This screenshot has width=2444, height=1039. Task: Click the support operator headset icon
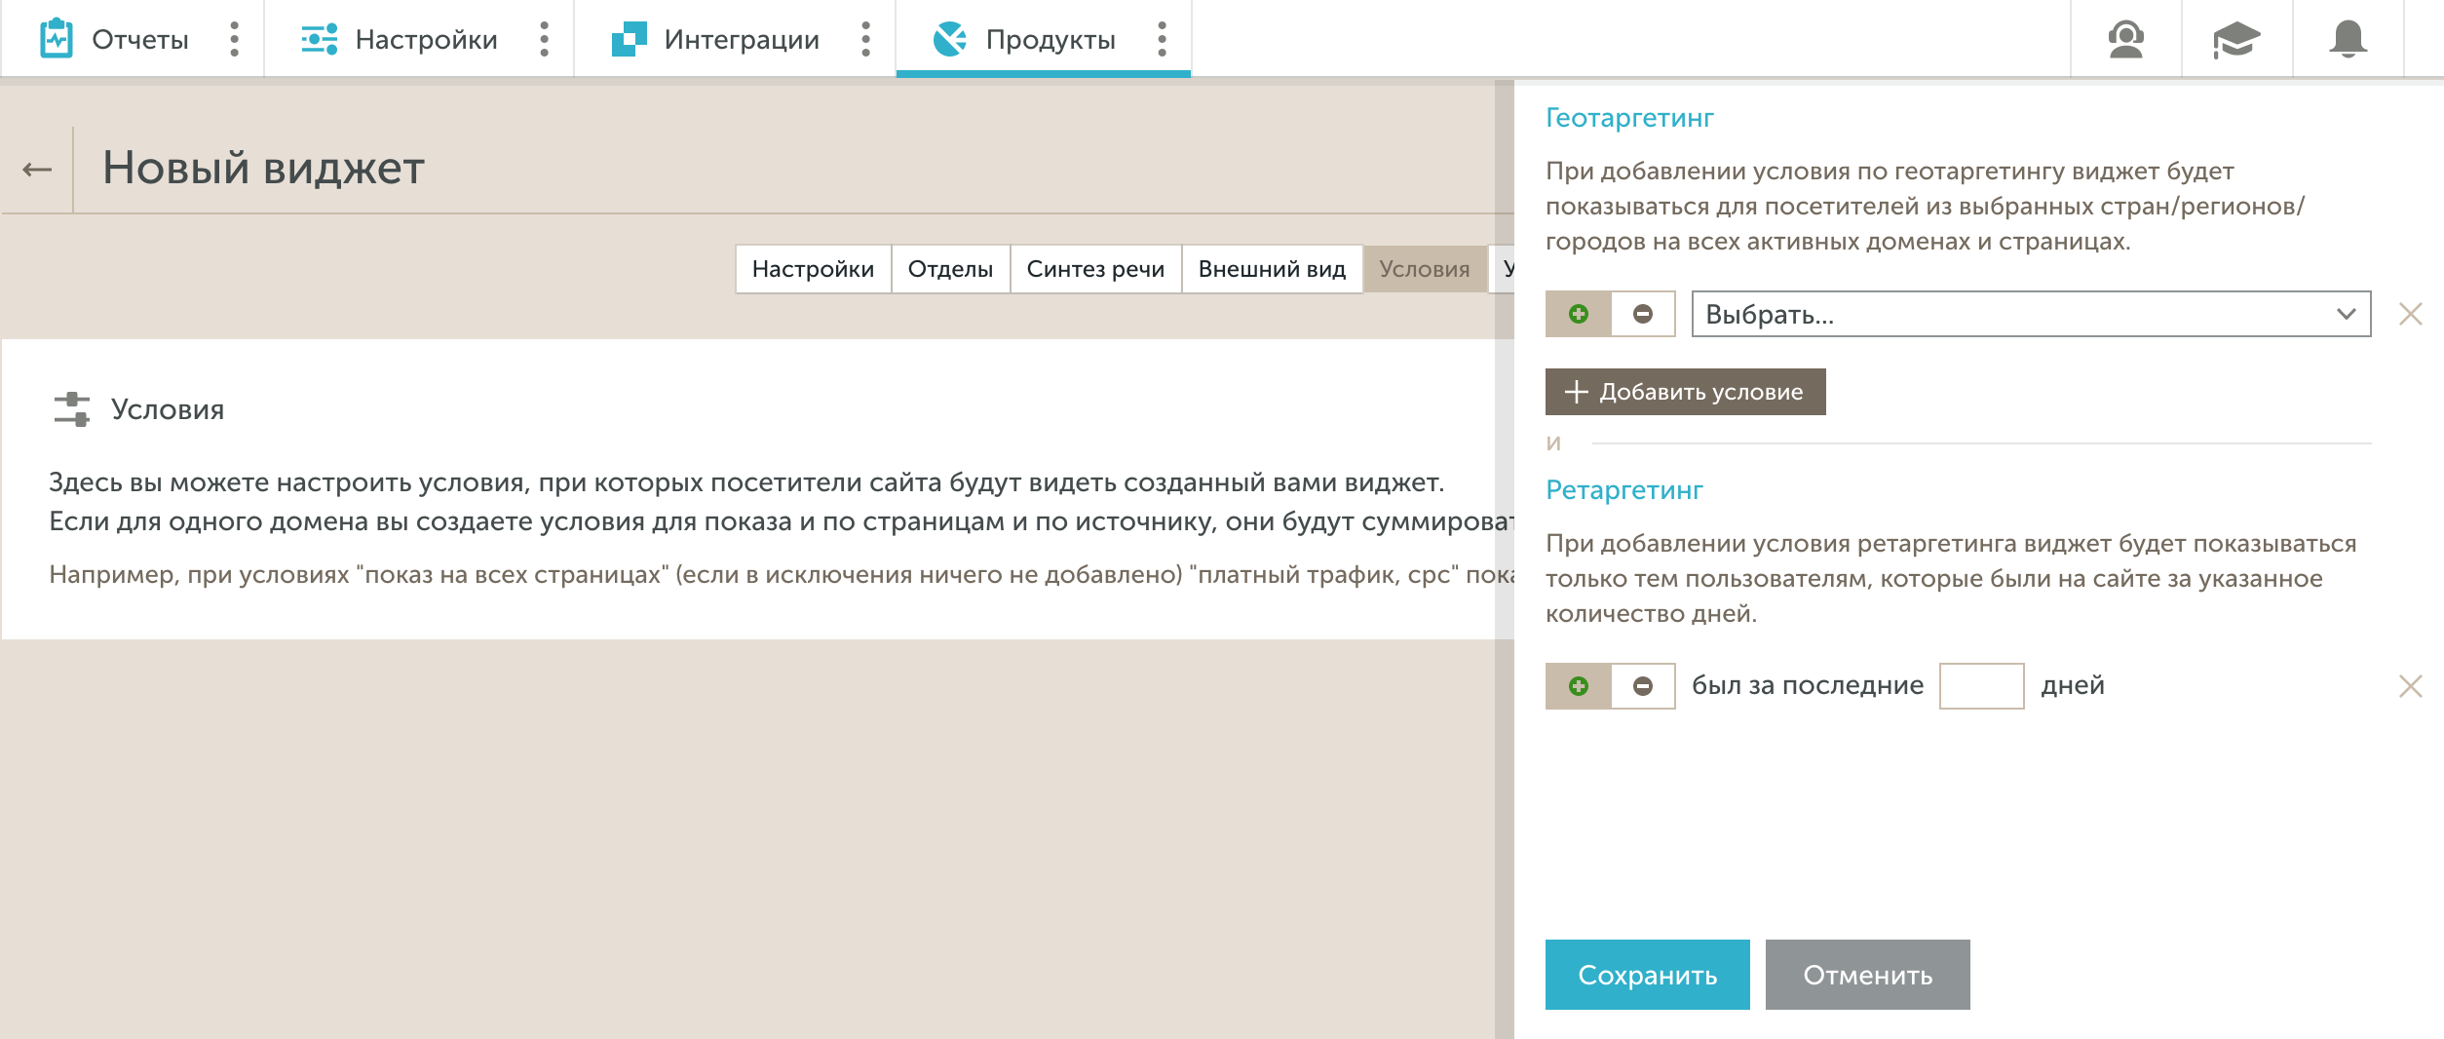point(2125,40)
